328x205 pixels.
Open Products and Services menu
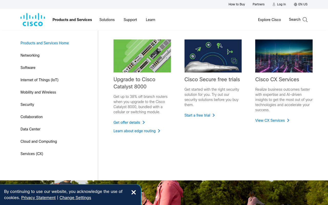click(x=72, y=20)
